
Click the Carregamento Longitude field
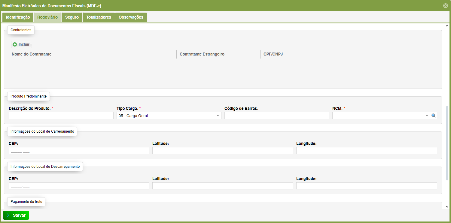coord(366,151)
